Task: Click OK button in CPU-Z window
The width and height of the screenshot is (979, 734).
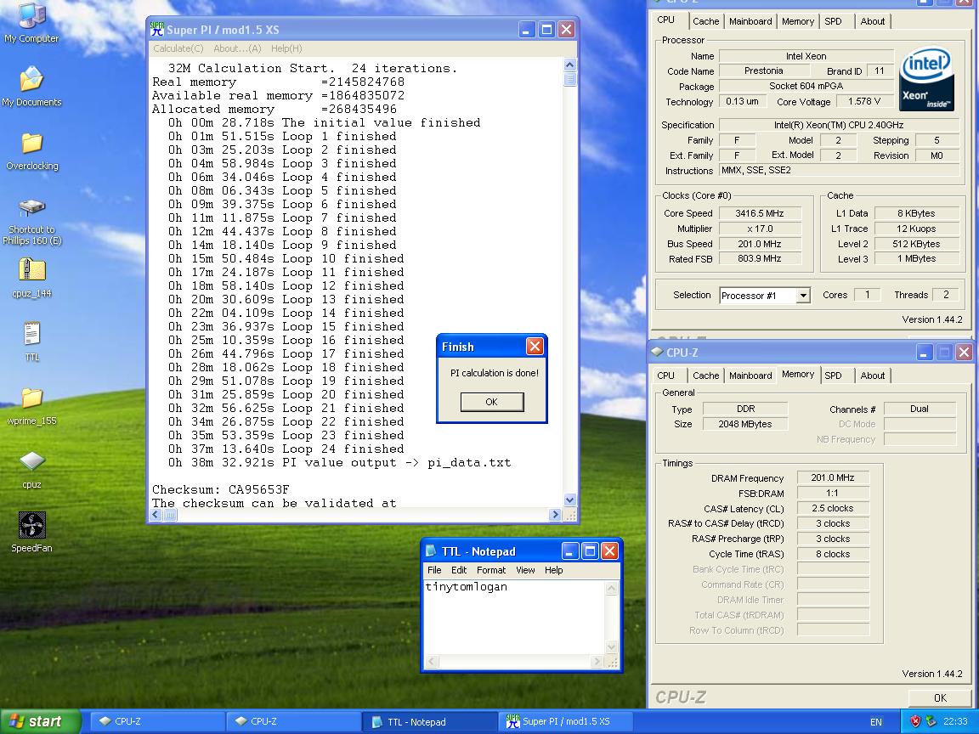Action: (x=940, y=697)
